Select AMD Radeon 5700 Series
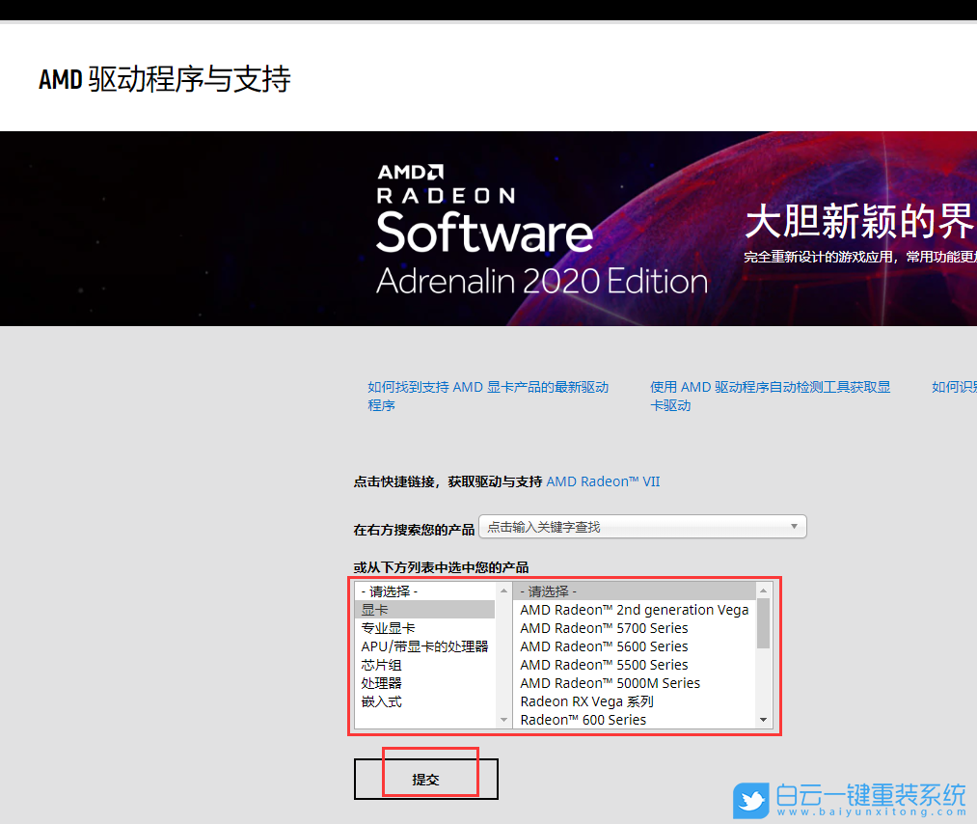 pyautogui.click(x=604, y=628)
